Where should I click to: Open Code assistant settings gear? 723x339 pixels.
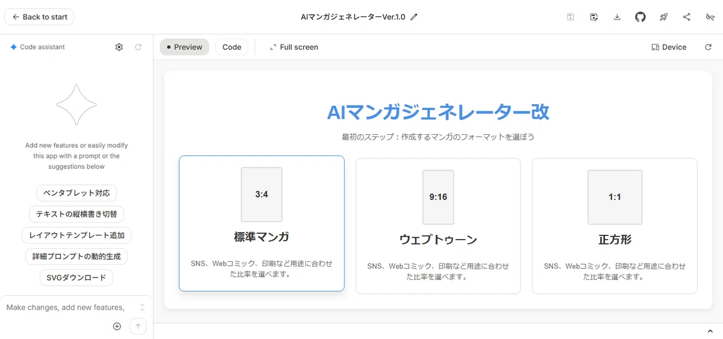pos(119,47)
